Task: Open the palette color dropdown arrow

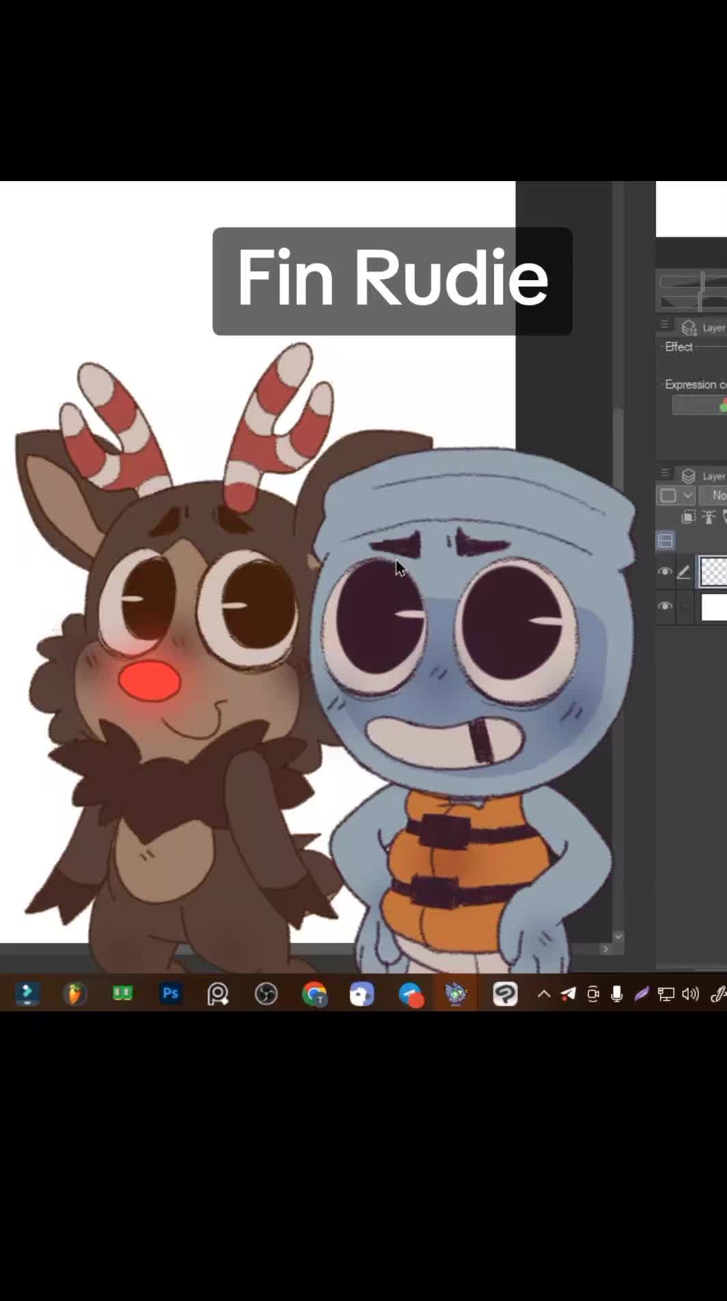Action: point(688,495)
